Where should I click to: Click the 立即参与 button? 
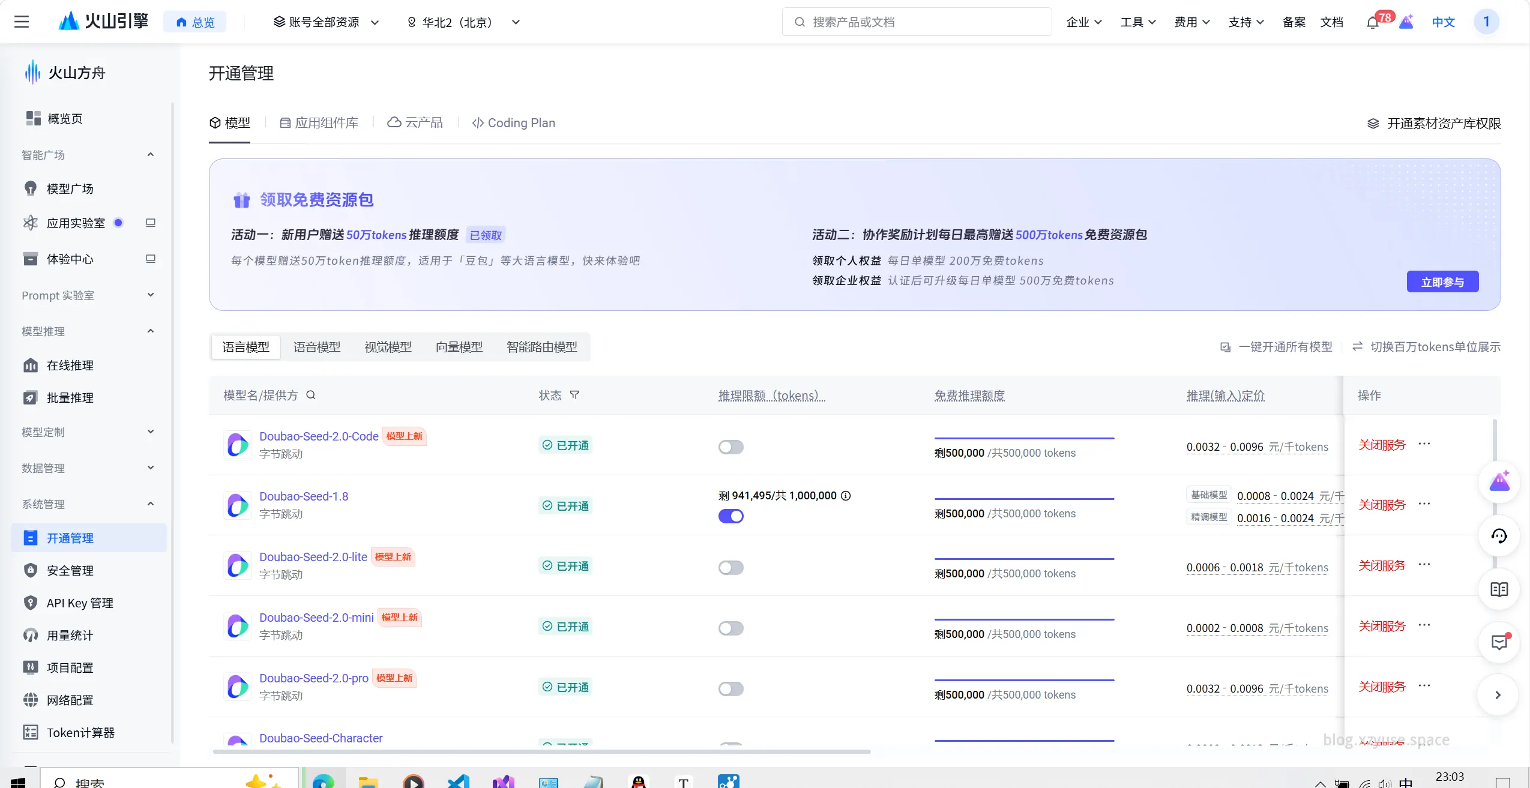[1442, 282]
